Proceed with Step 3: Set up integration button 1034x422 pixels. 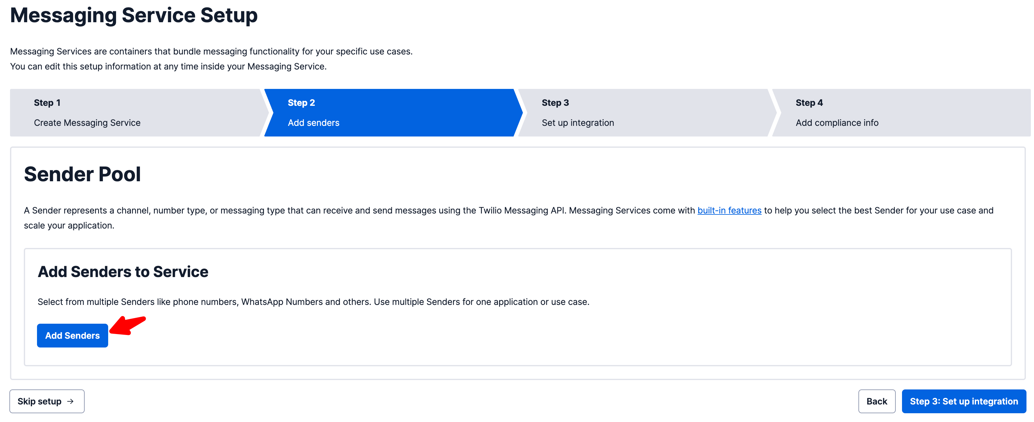[963, 401]
